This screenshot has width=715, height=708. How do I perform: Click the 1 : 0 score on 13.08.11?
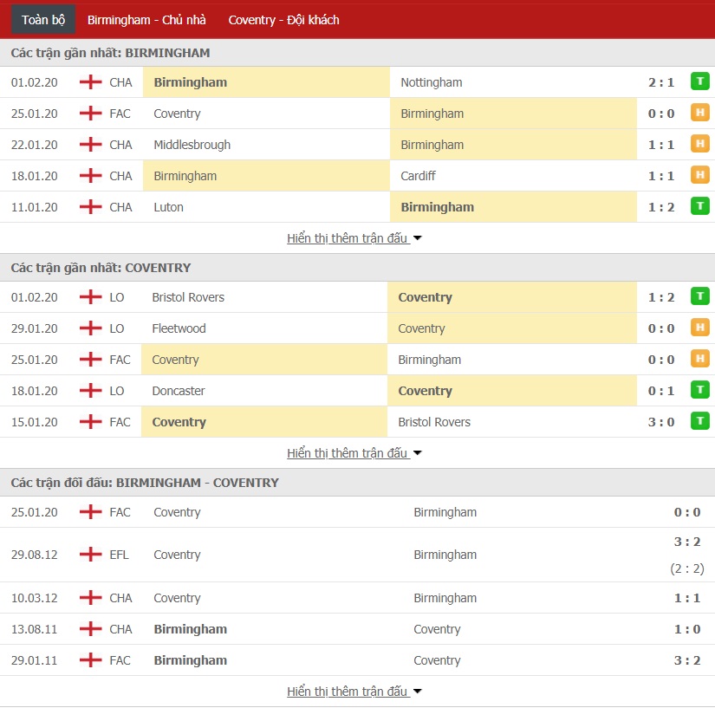coord(687,629)
